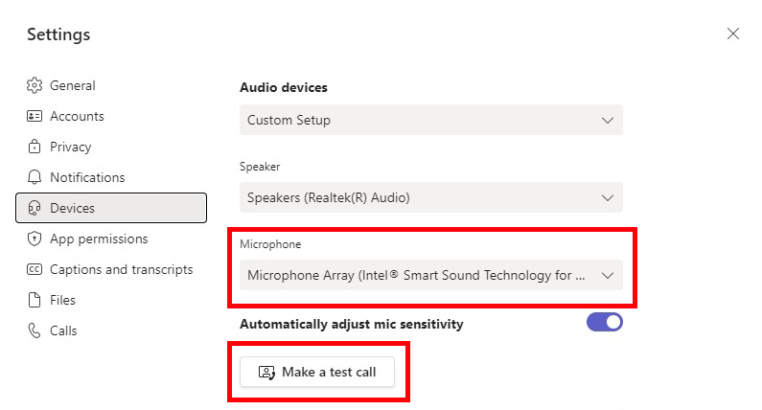Click the Files document icon
The image size is (762, 410).
tap(35, 300)
